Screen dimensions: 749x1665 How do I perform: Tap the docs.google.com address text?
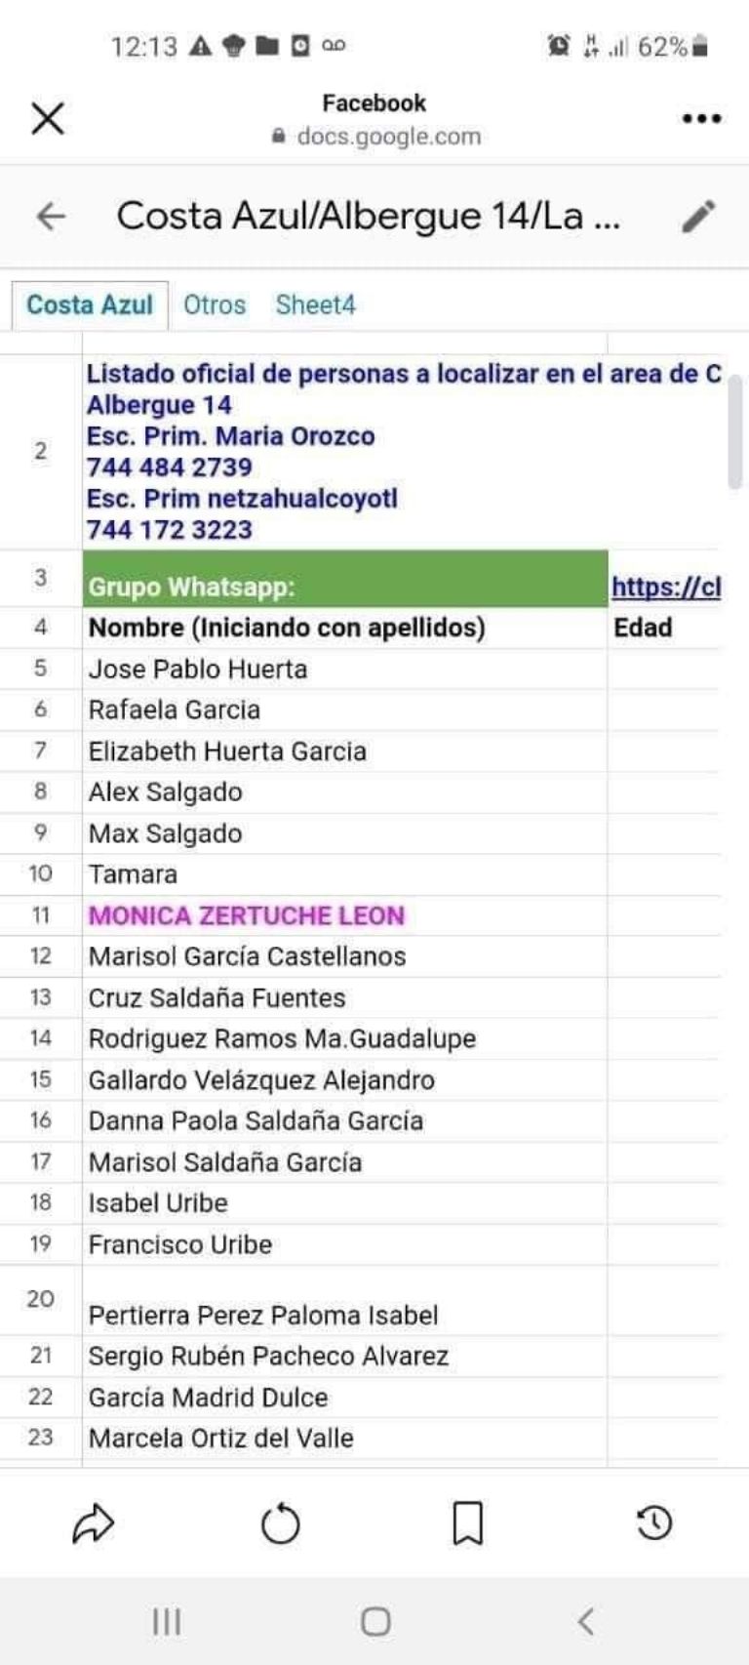coord(388,137)
